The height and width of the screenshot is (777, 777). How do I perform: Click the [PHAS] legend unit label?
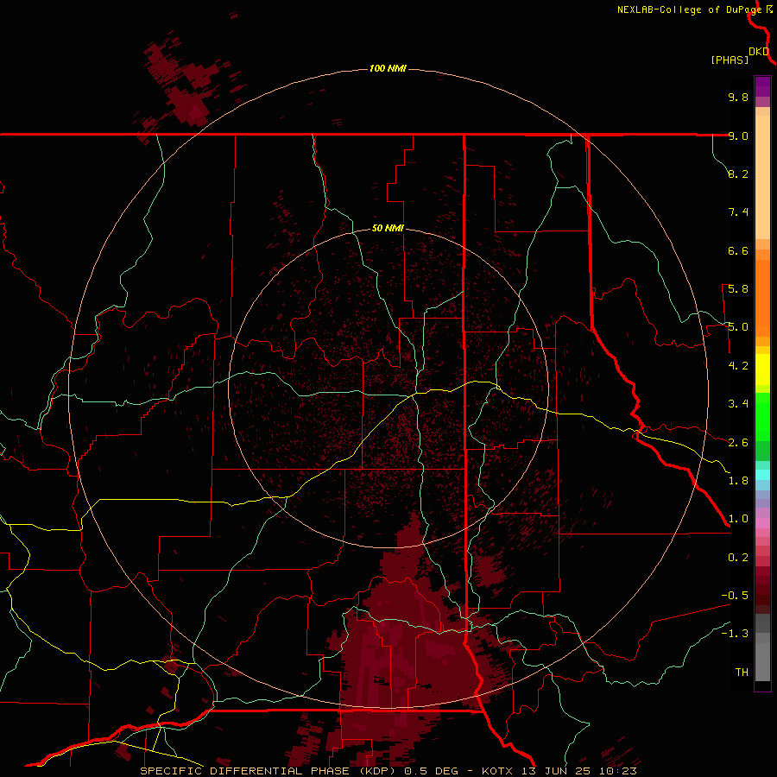point(730,60)
